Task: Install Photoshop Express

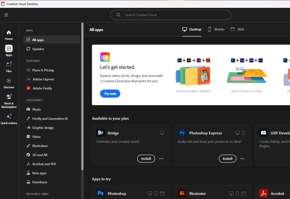Action: (x=228, y=159)
